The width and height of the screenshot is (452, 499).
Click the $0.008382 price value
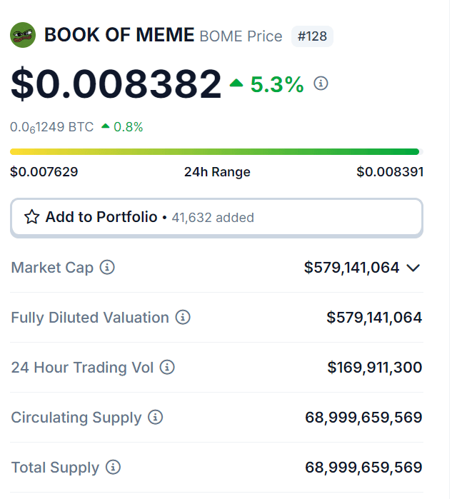click(116, 84)
